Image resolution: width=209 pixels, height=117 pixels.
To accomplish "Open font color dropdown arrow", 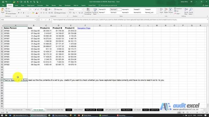I will pyautogui.click(x=39, y=13).
